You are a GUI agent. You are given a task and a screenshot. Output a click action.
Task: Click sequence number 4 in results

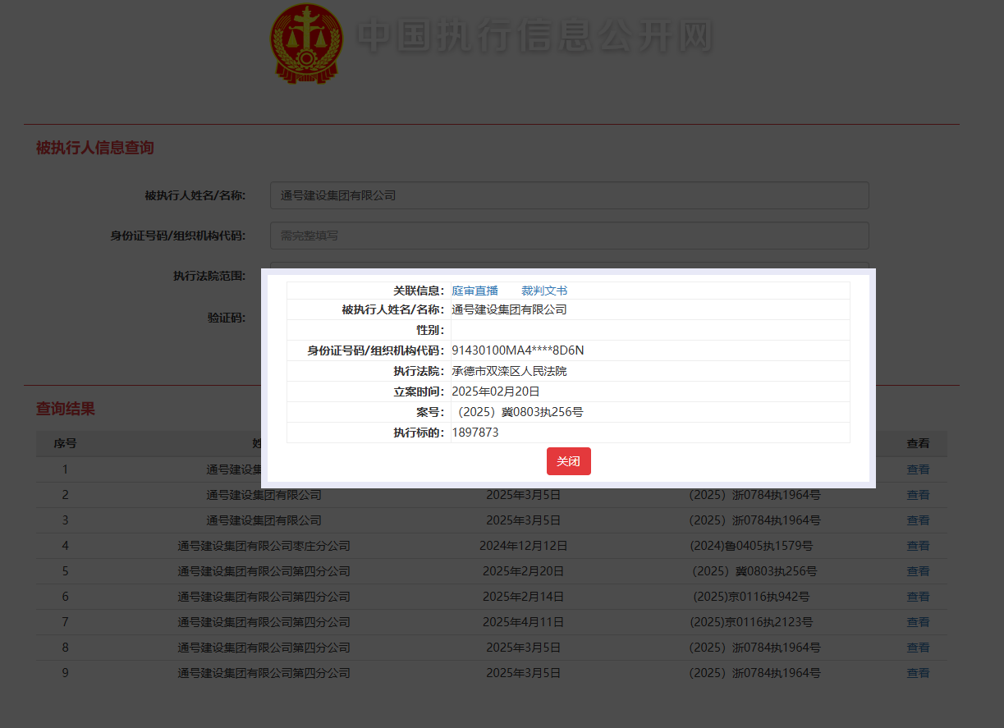coord(66,546)
